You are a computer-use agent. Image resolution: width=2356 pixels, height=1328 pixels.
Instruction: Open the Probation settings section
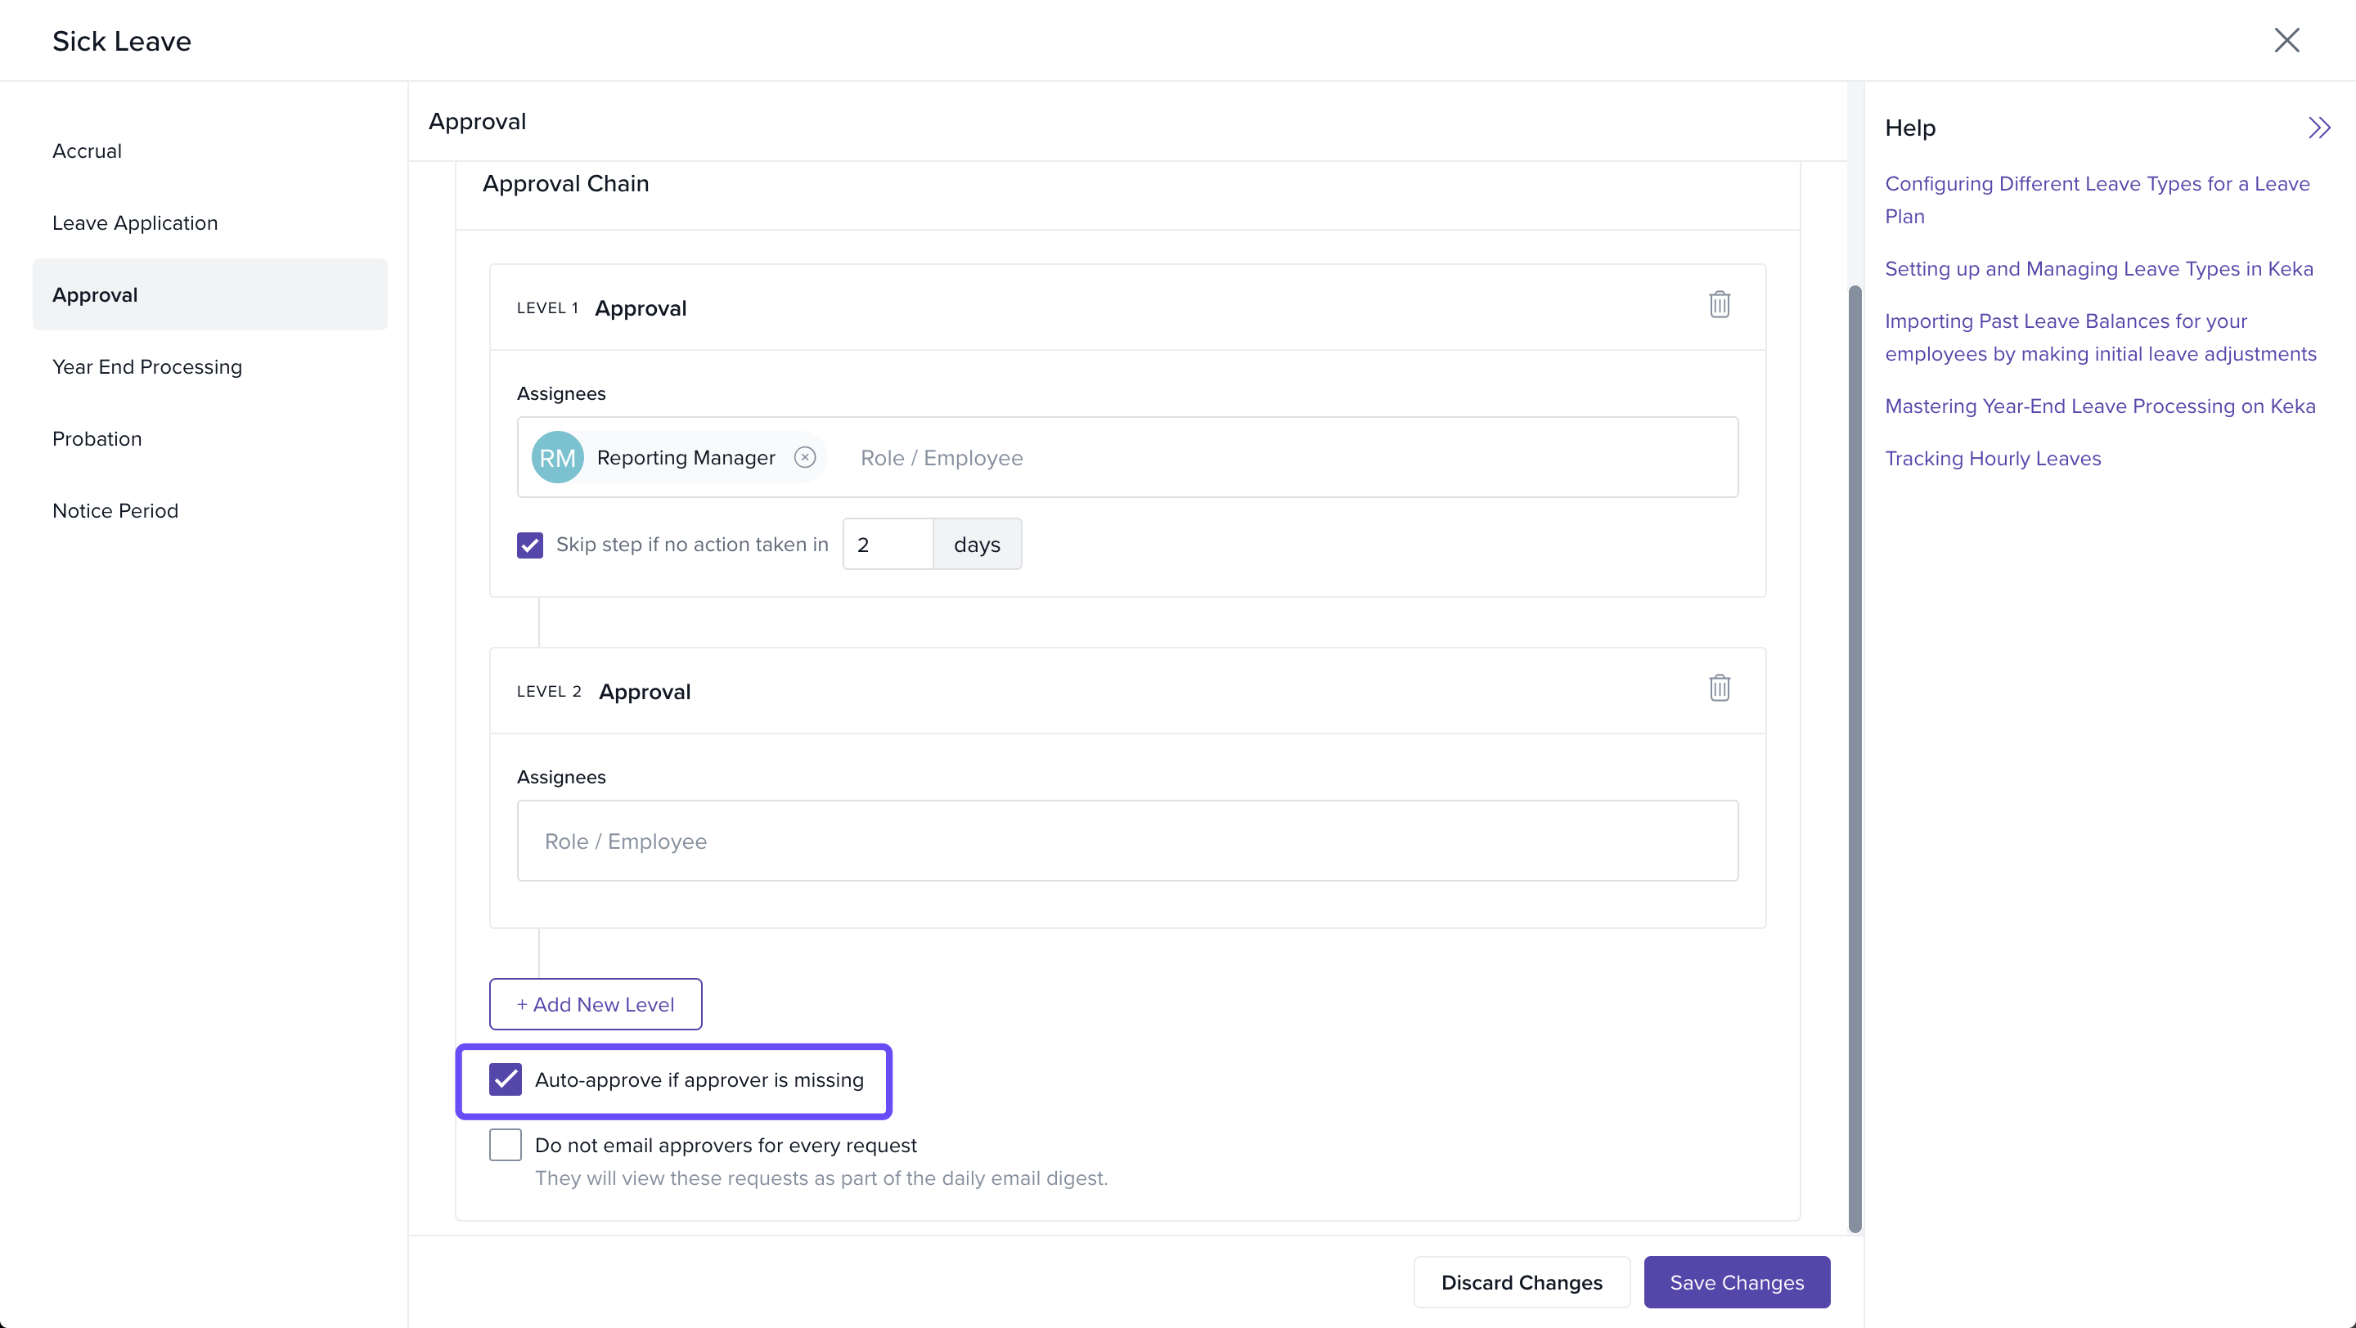point(97,438)
